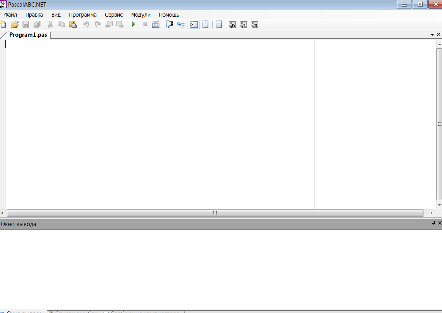Viewport: 442px width, 313px height.
Task: Click the Redo arrow icon
Action: click(x=98, y=25)
